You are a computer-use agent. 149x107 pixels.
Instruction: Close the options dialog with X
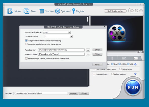104,27
